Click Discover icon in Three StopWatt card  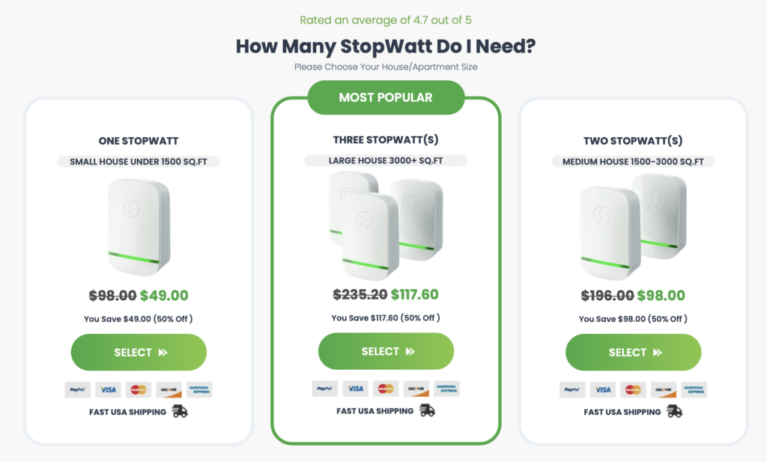(416, 389)
